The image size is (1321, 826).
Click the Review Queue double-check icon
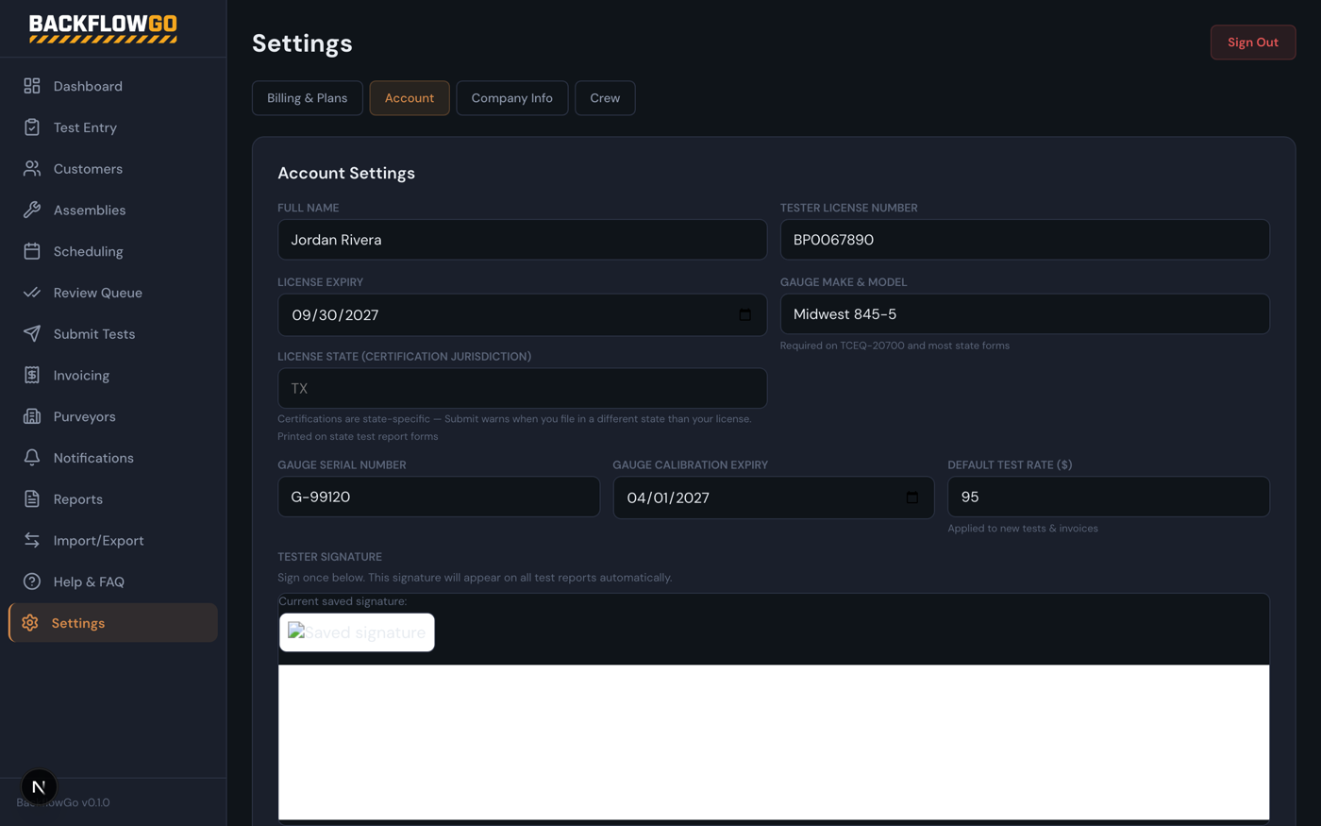[x=32, y=293]
